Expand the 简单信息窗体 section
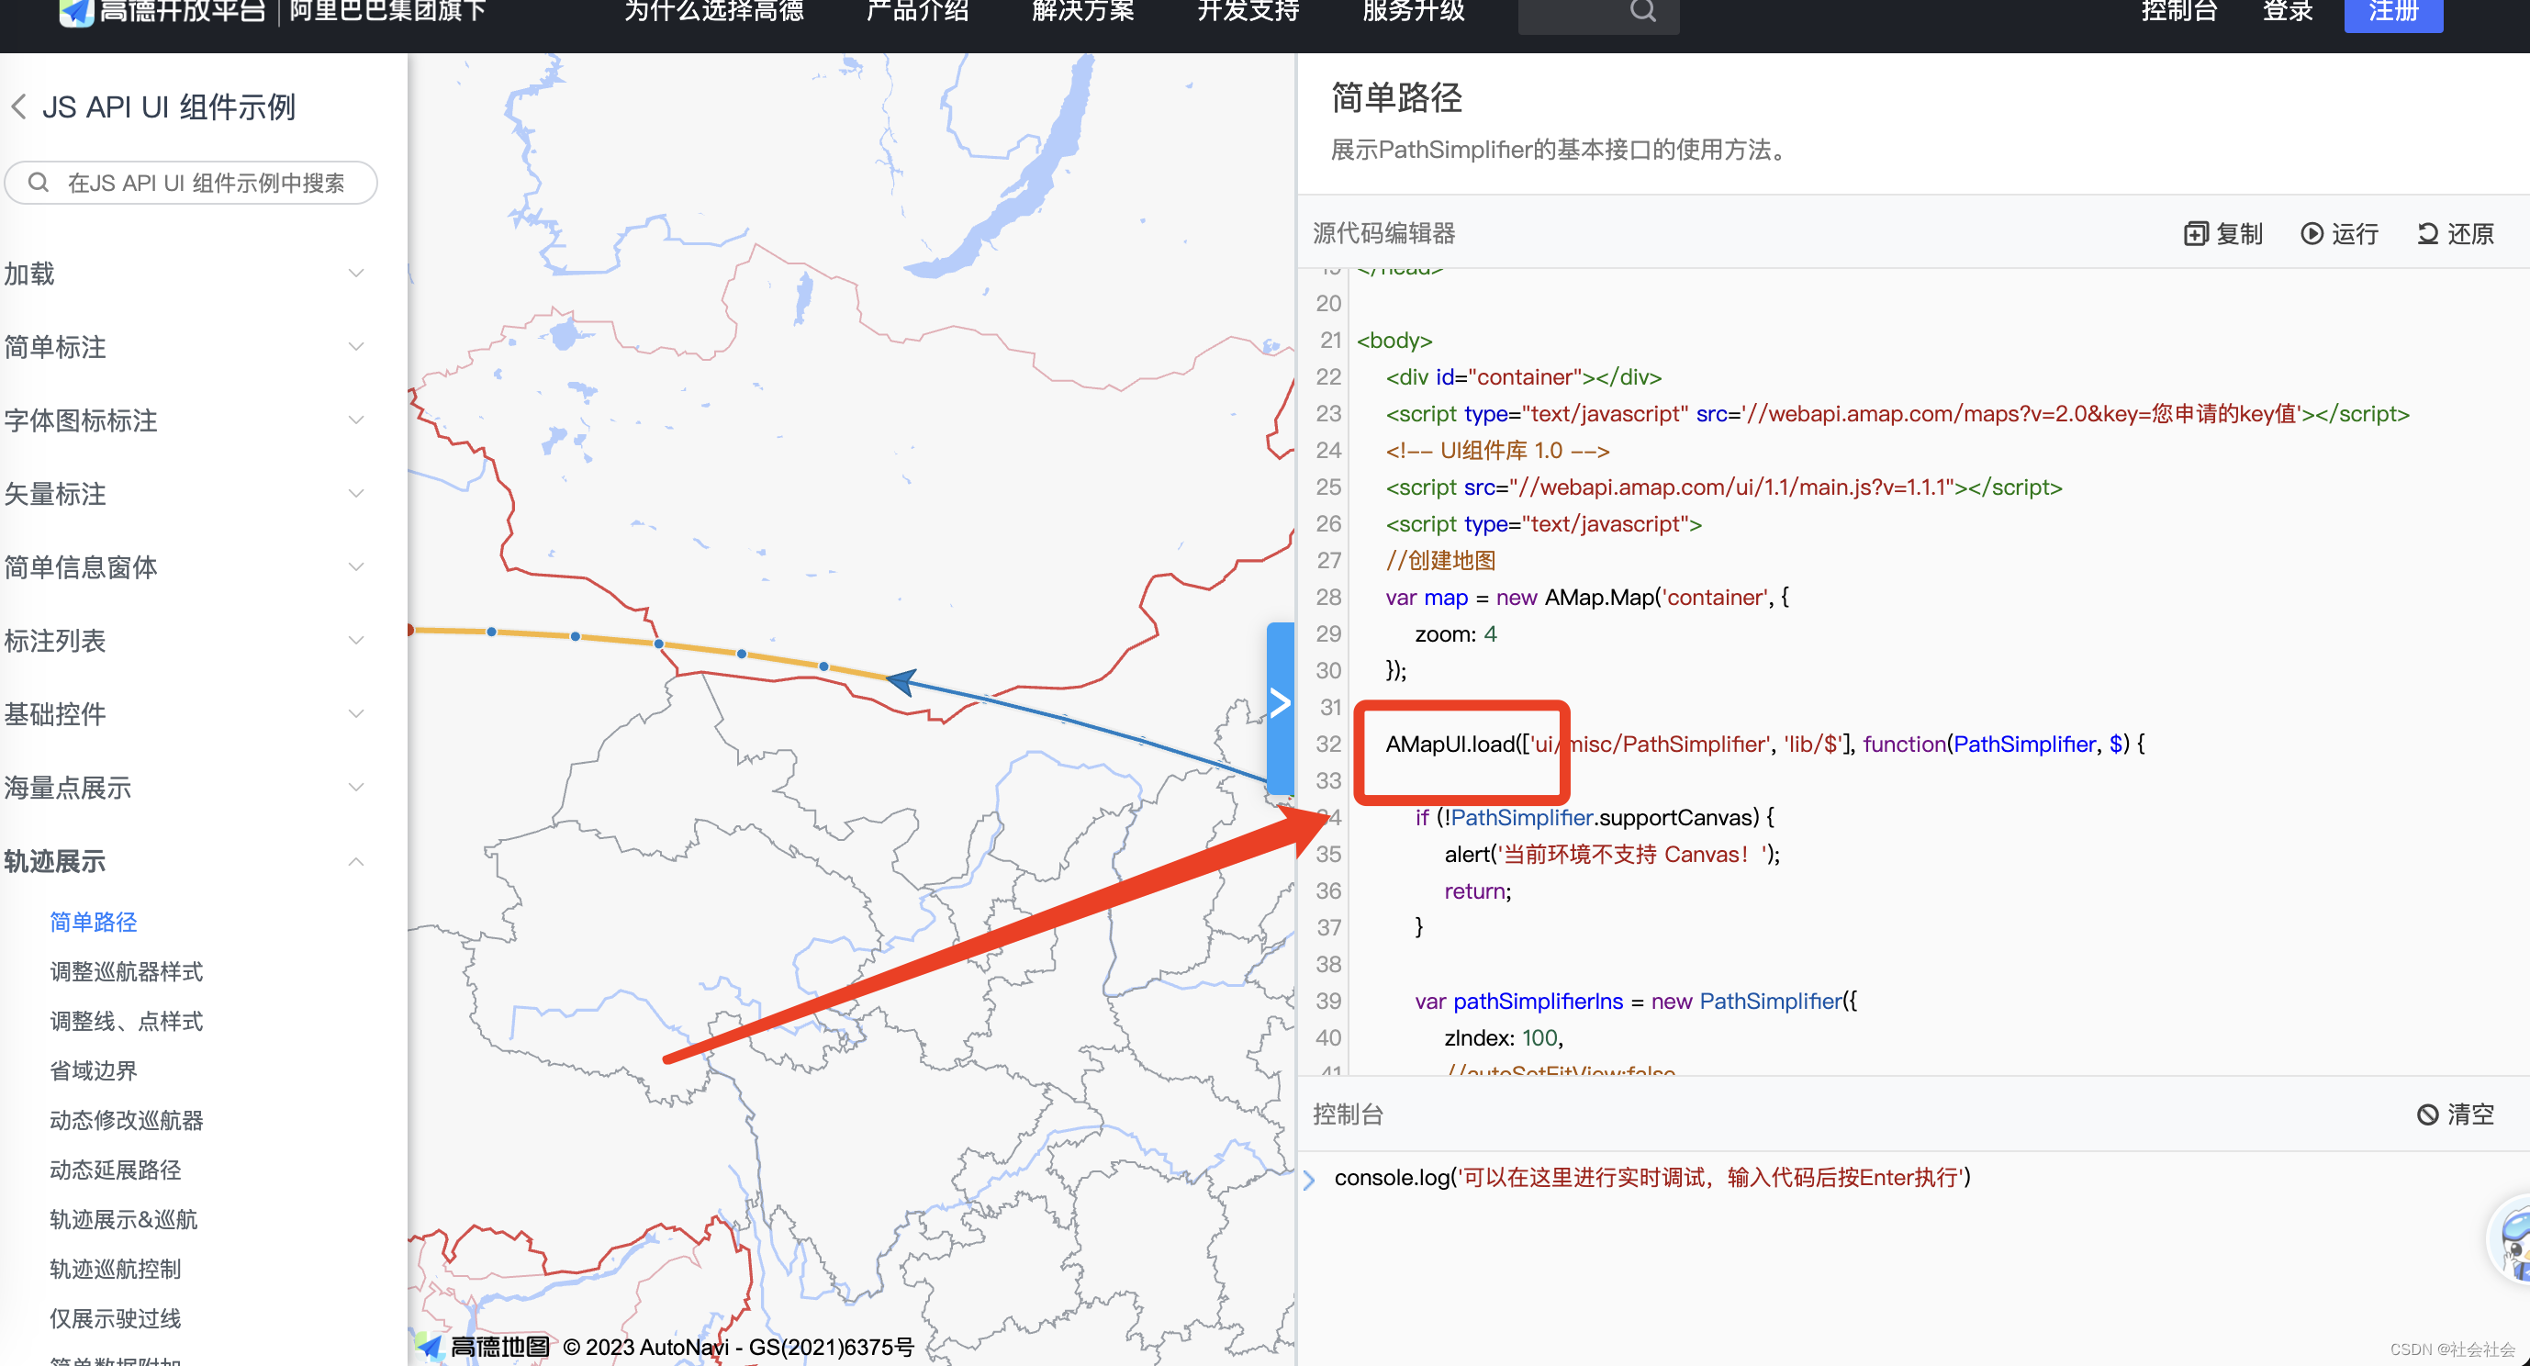 pos(185,566)
